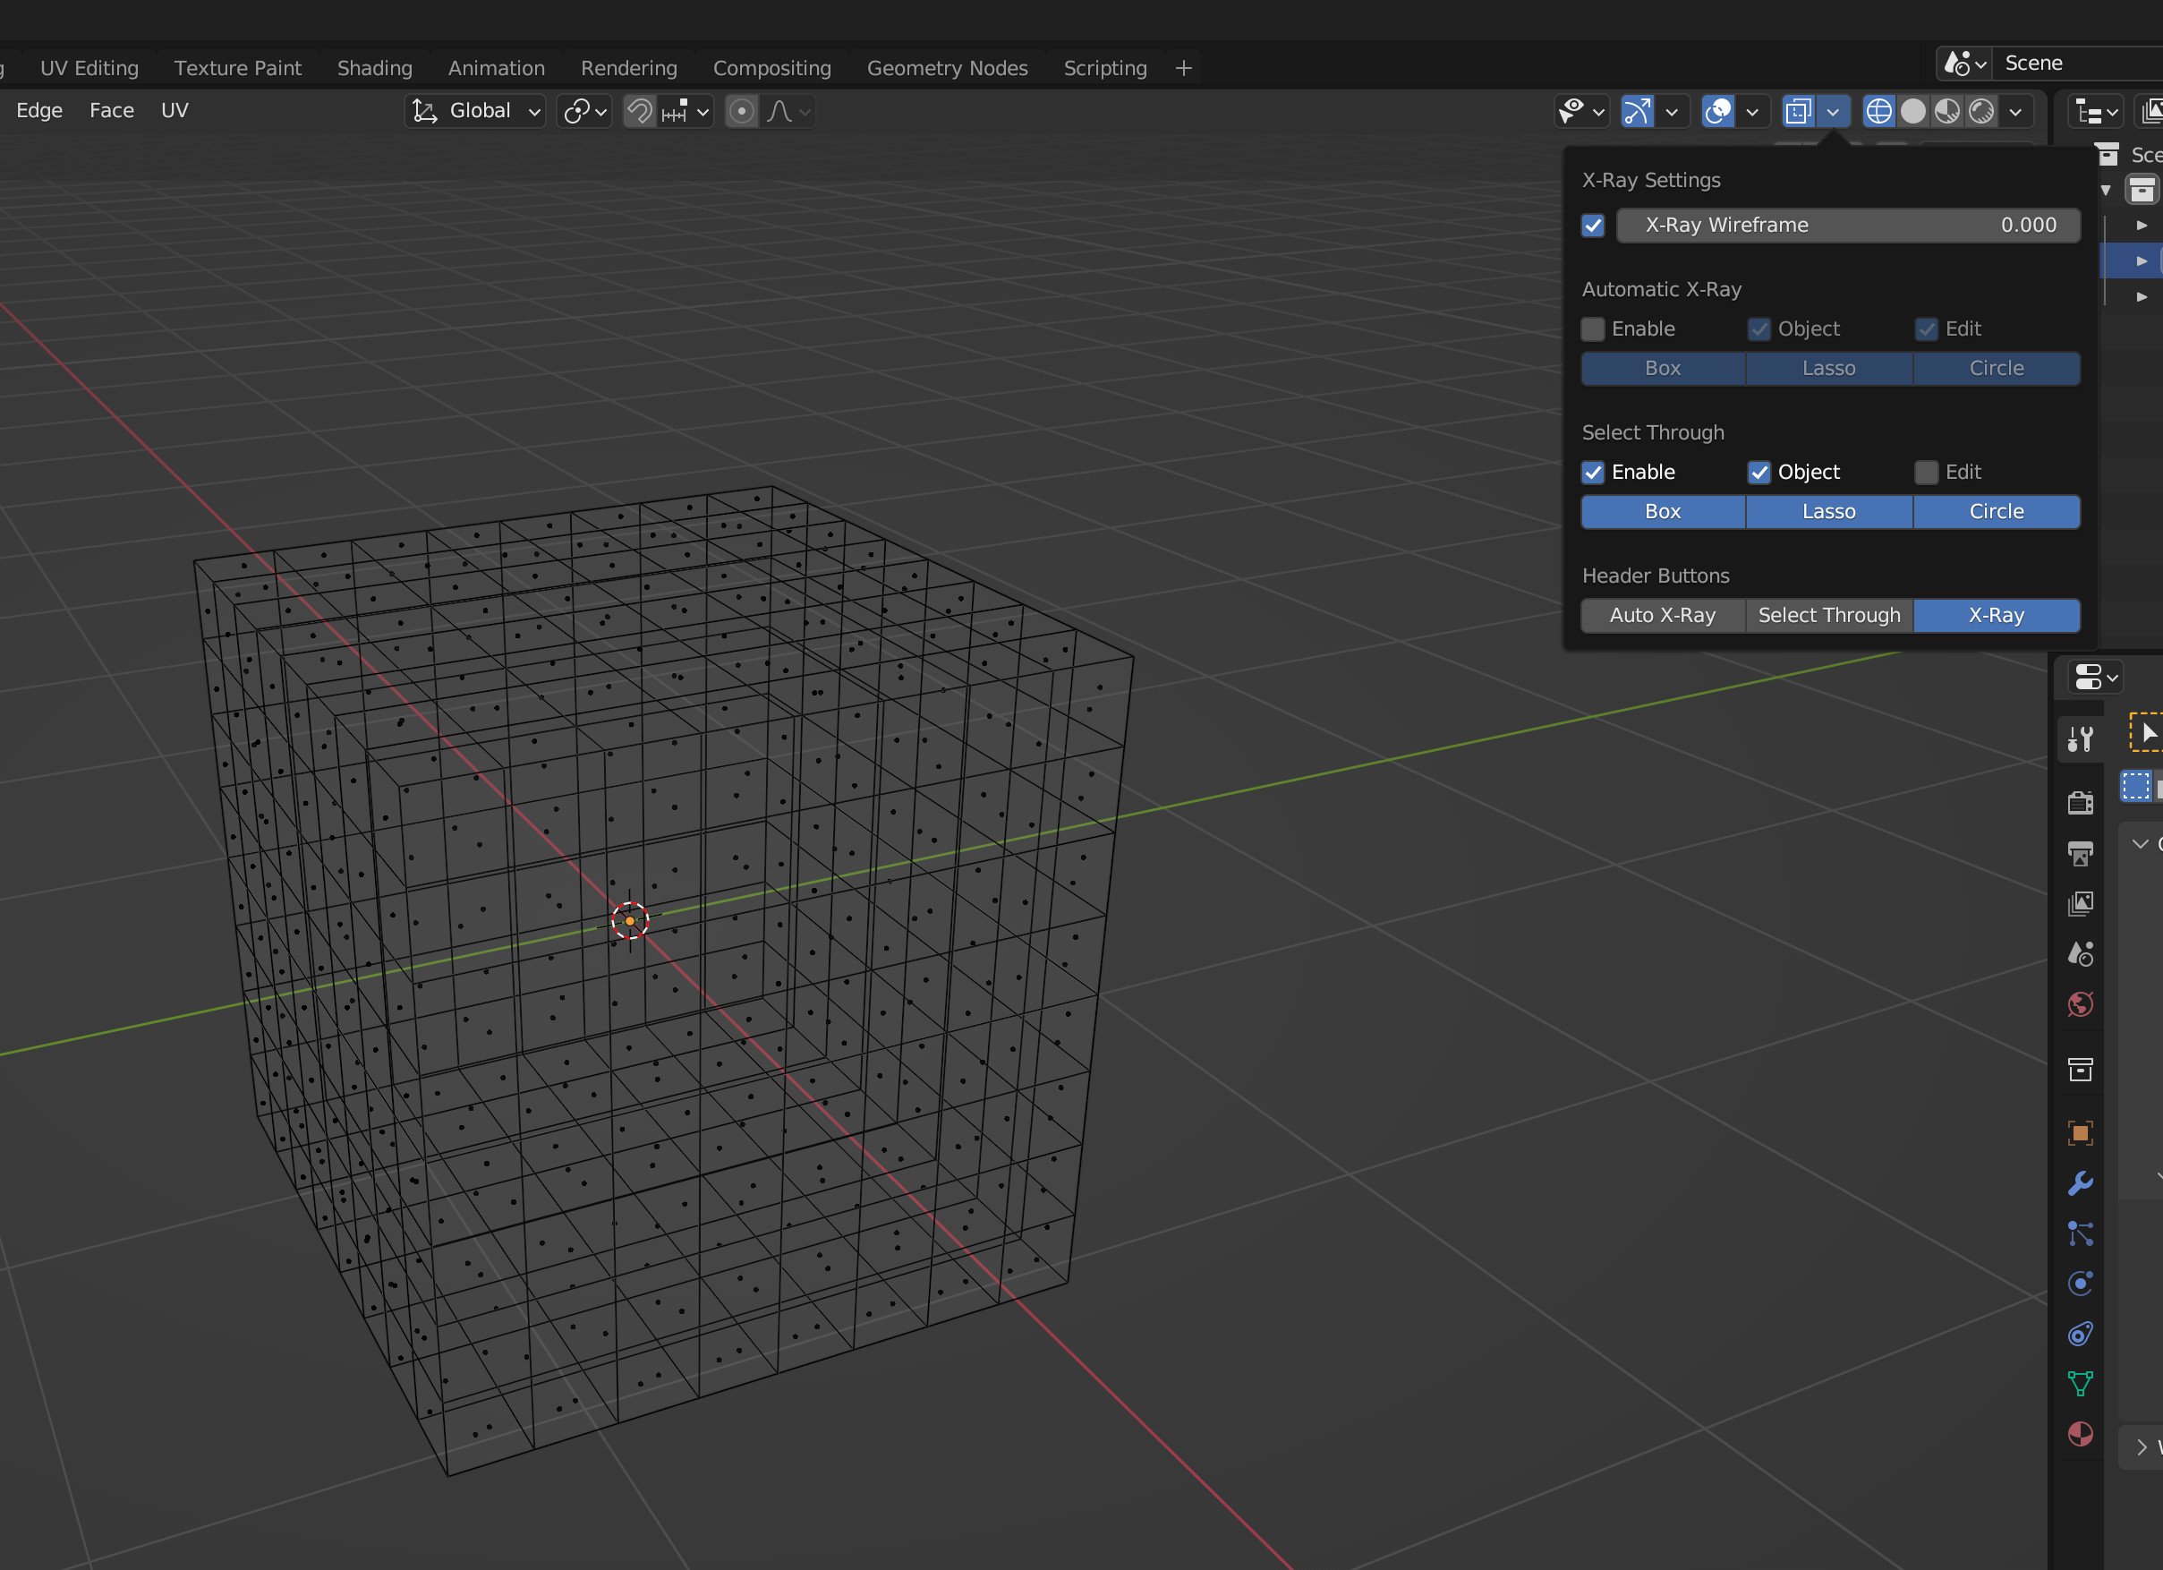
Task: Toggle the Select Through header button
Action: coord(1828,615)
